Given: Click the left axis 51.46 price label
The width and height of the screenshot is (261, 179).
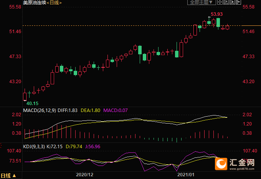Looking at the screenshot, I should coord(15,32).
